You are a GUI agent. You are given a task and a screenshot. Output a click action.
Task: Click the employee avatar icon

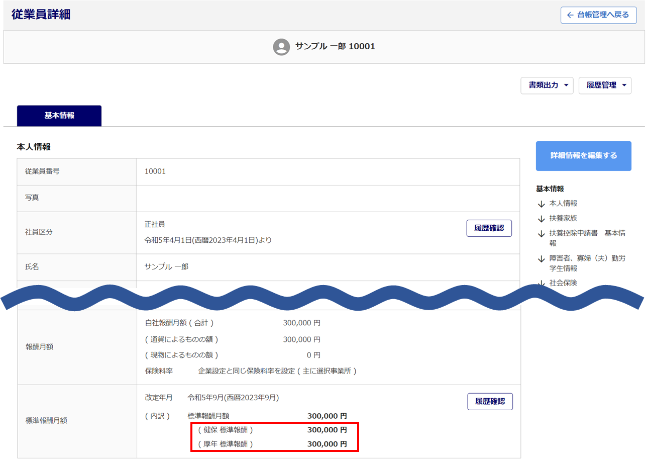281,47
